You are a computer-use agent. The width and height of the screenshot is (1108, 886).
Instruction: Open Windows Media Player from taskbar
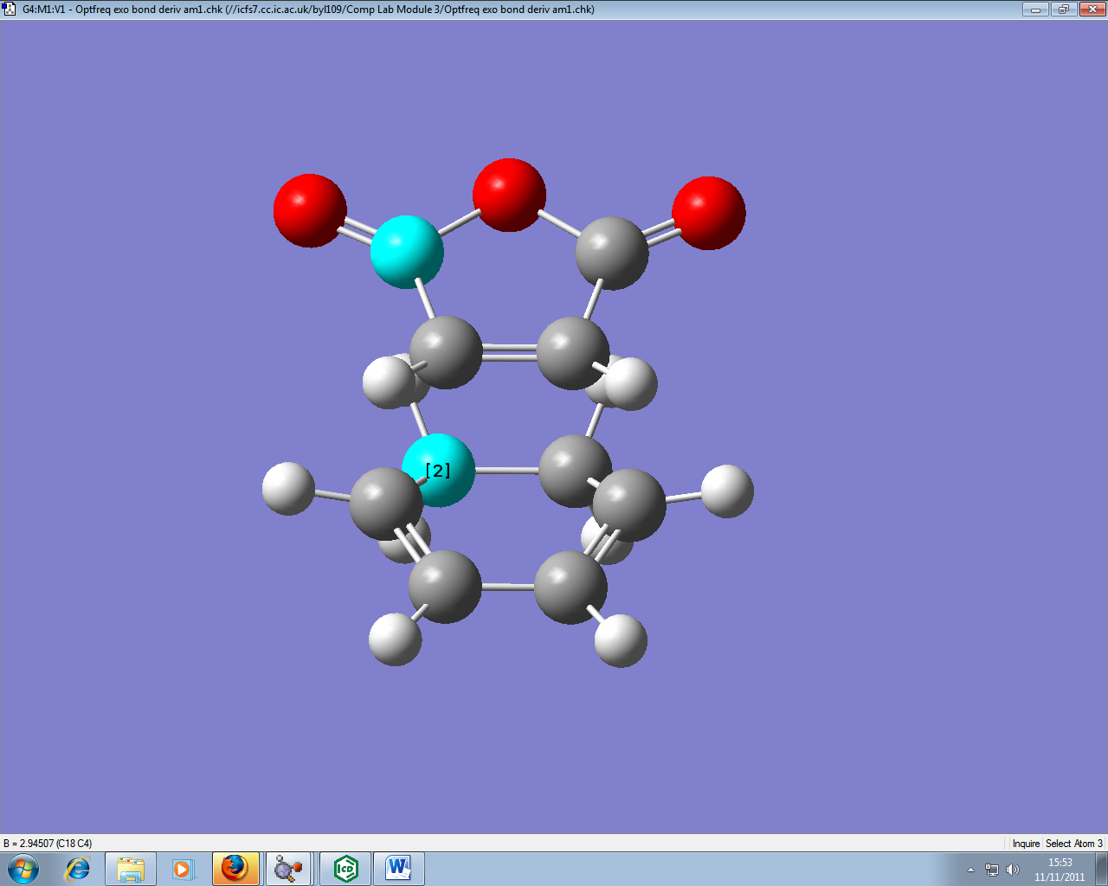[x=183, y=869]
